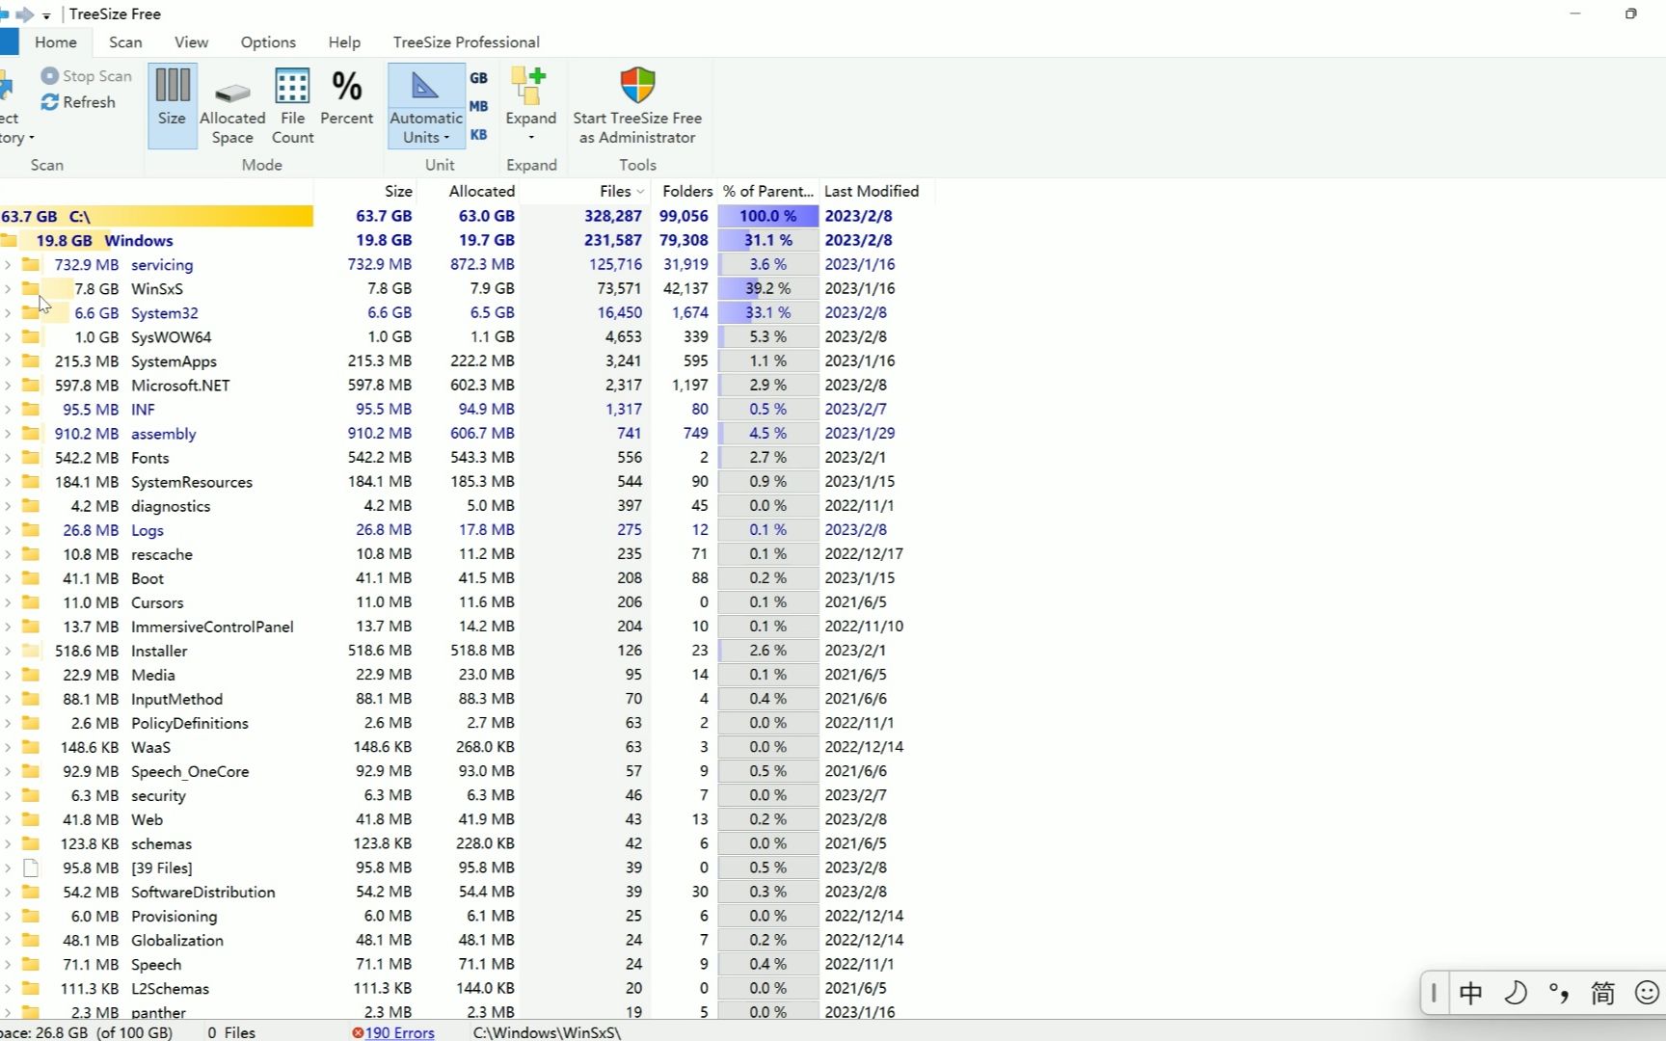1666x1041 pixels.
Task: Toggle half-moon width mode in IME bar
Action: pos(1516,993)
